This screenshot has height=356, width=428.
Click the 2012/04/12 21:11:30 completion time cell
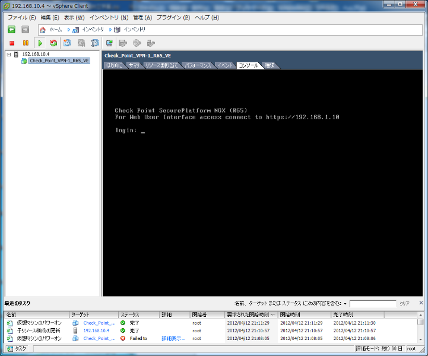click(354, 323)
